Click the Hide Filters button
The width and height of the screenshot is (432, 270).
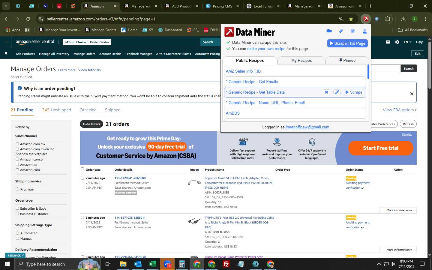91,124
